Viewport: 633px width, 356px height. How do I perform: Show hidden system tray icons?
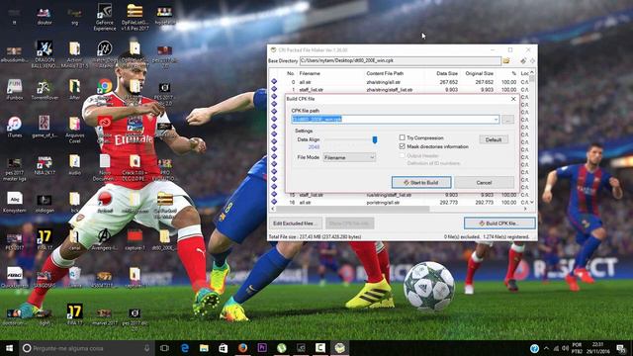pos(546,348)
